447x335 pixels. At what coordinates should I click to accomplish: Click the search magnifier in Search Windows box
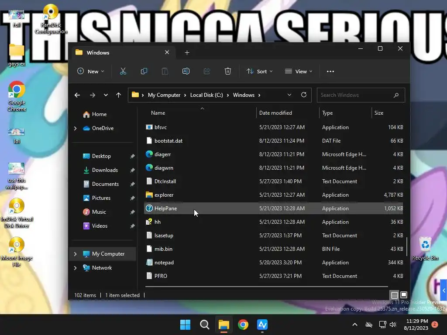396,95
